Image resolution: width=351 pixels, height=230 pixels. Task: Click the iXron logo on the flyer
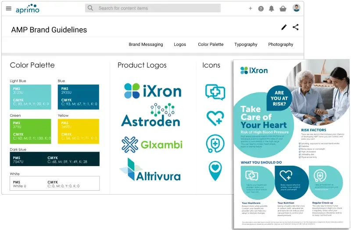[x=254, y=70]
